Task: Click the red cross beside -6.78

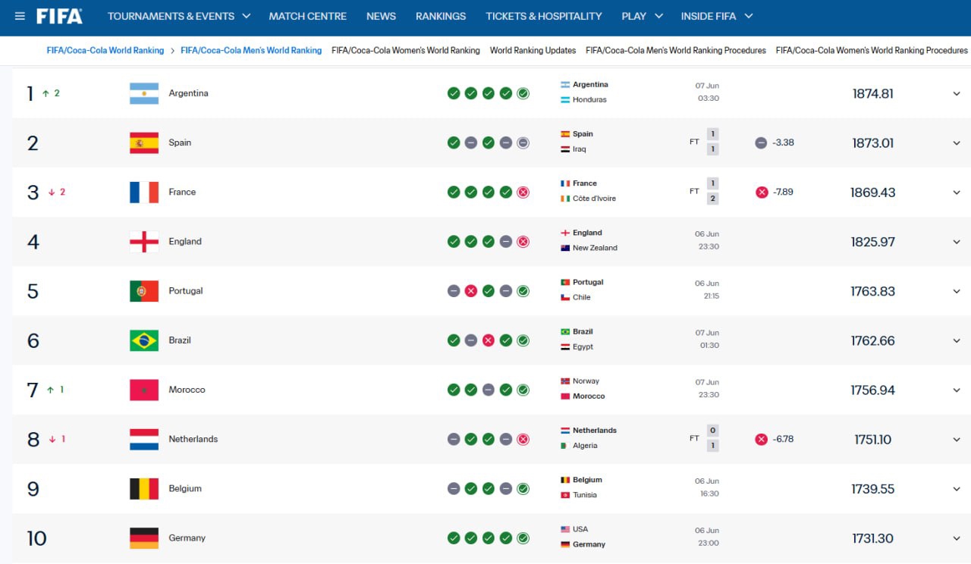Action: pos(761,439)
